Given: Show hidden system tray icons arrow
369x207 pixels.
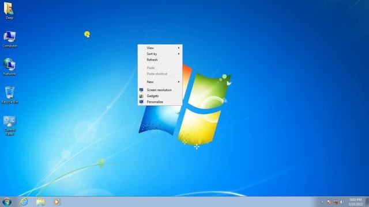Looking at the screenshot, I should pyautogui.click(x=322, y=202).
